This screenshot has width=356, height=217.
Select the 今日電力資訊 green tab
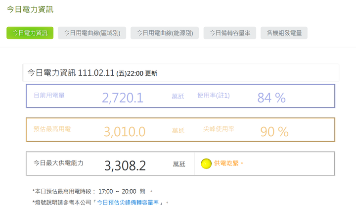click(x=30, y=33)
